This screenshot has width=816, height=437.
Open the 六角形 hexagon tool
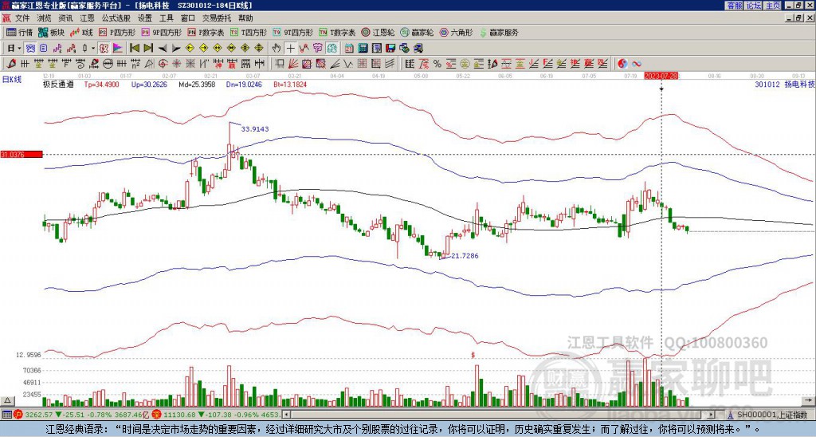[456, 32]
